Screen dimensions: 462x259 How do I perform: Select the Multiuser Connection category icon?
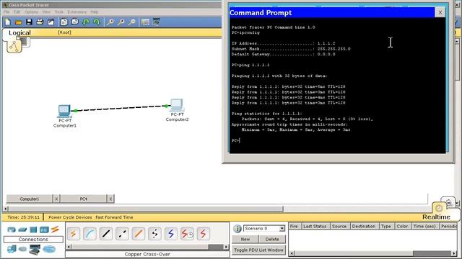pyautogui.click(x=49, y=250)
